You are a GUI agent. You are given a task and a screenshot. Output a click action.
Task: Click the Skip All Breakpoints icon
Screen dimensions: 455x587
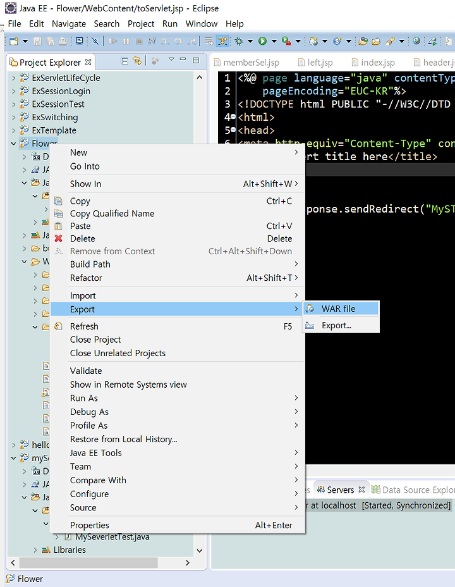95,41
